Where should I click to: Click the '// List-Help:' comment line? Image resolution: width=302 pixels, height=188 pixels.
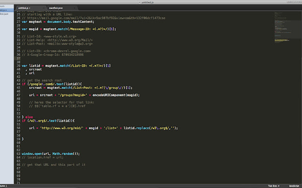57,40
